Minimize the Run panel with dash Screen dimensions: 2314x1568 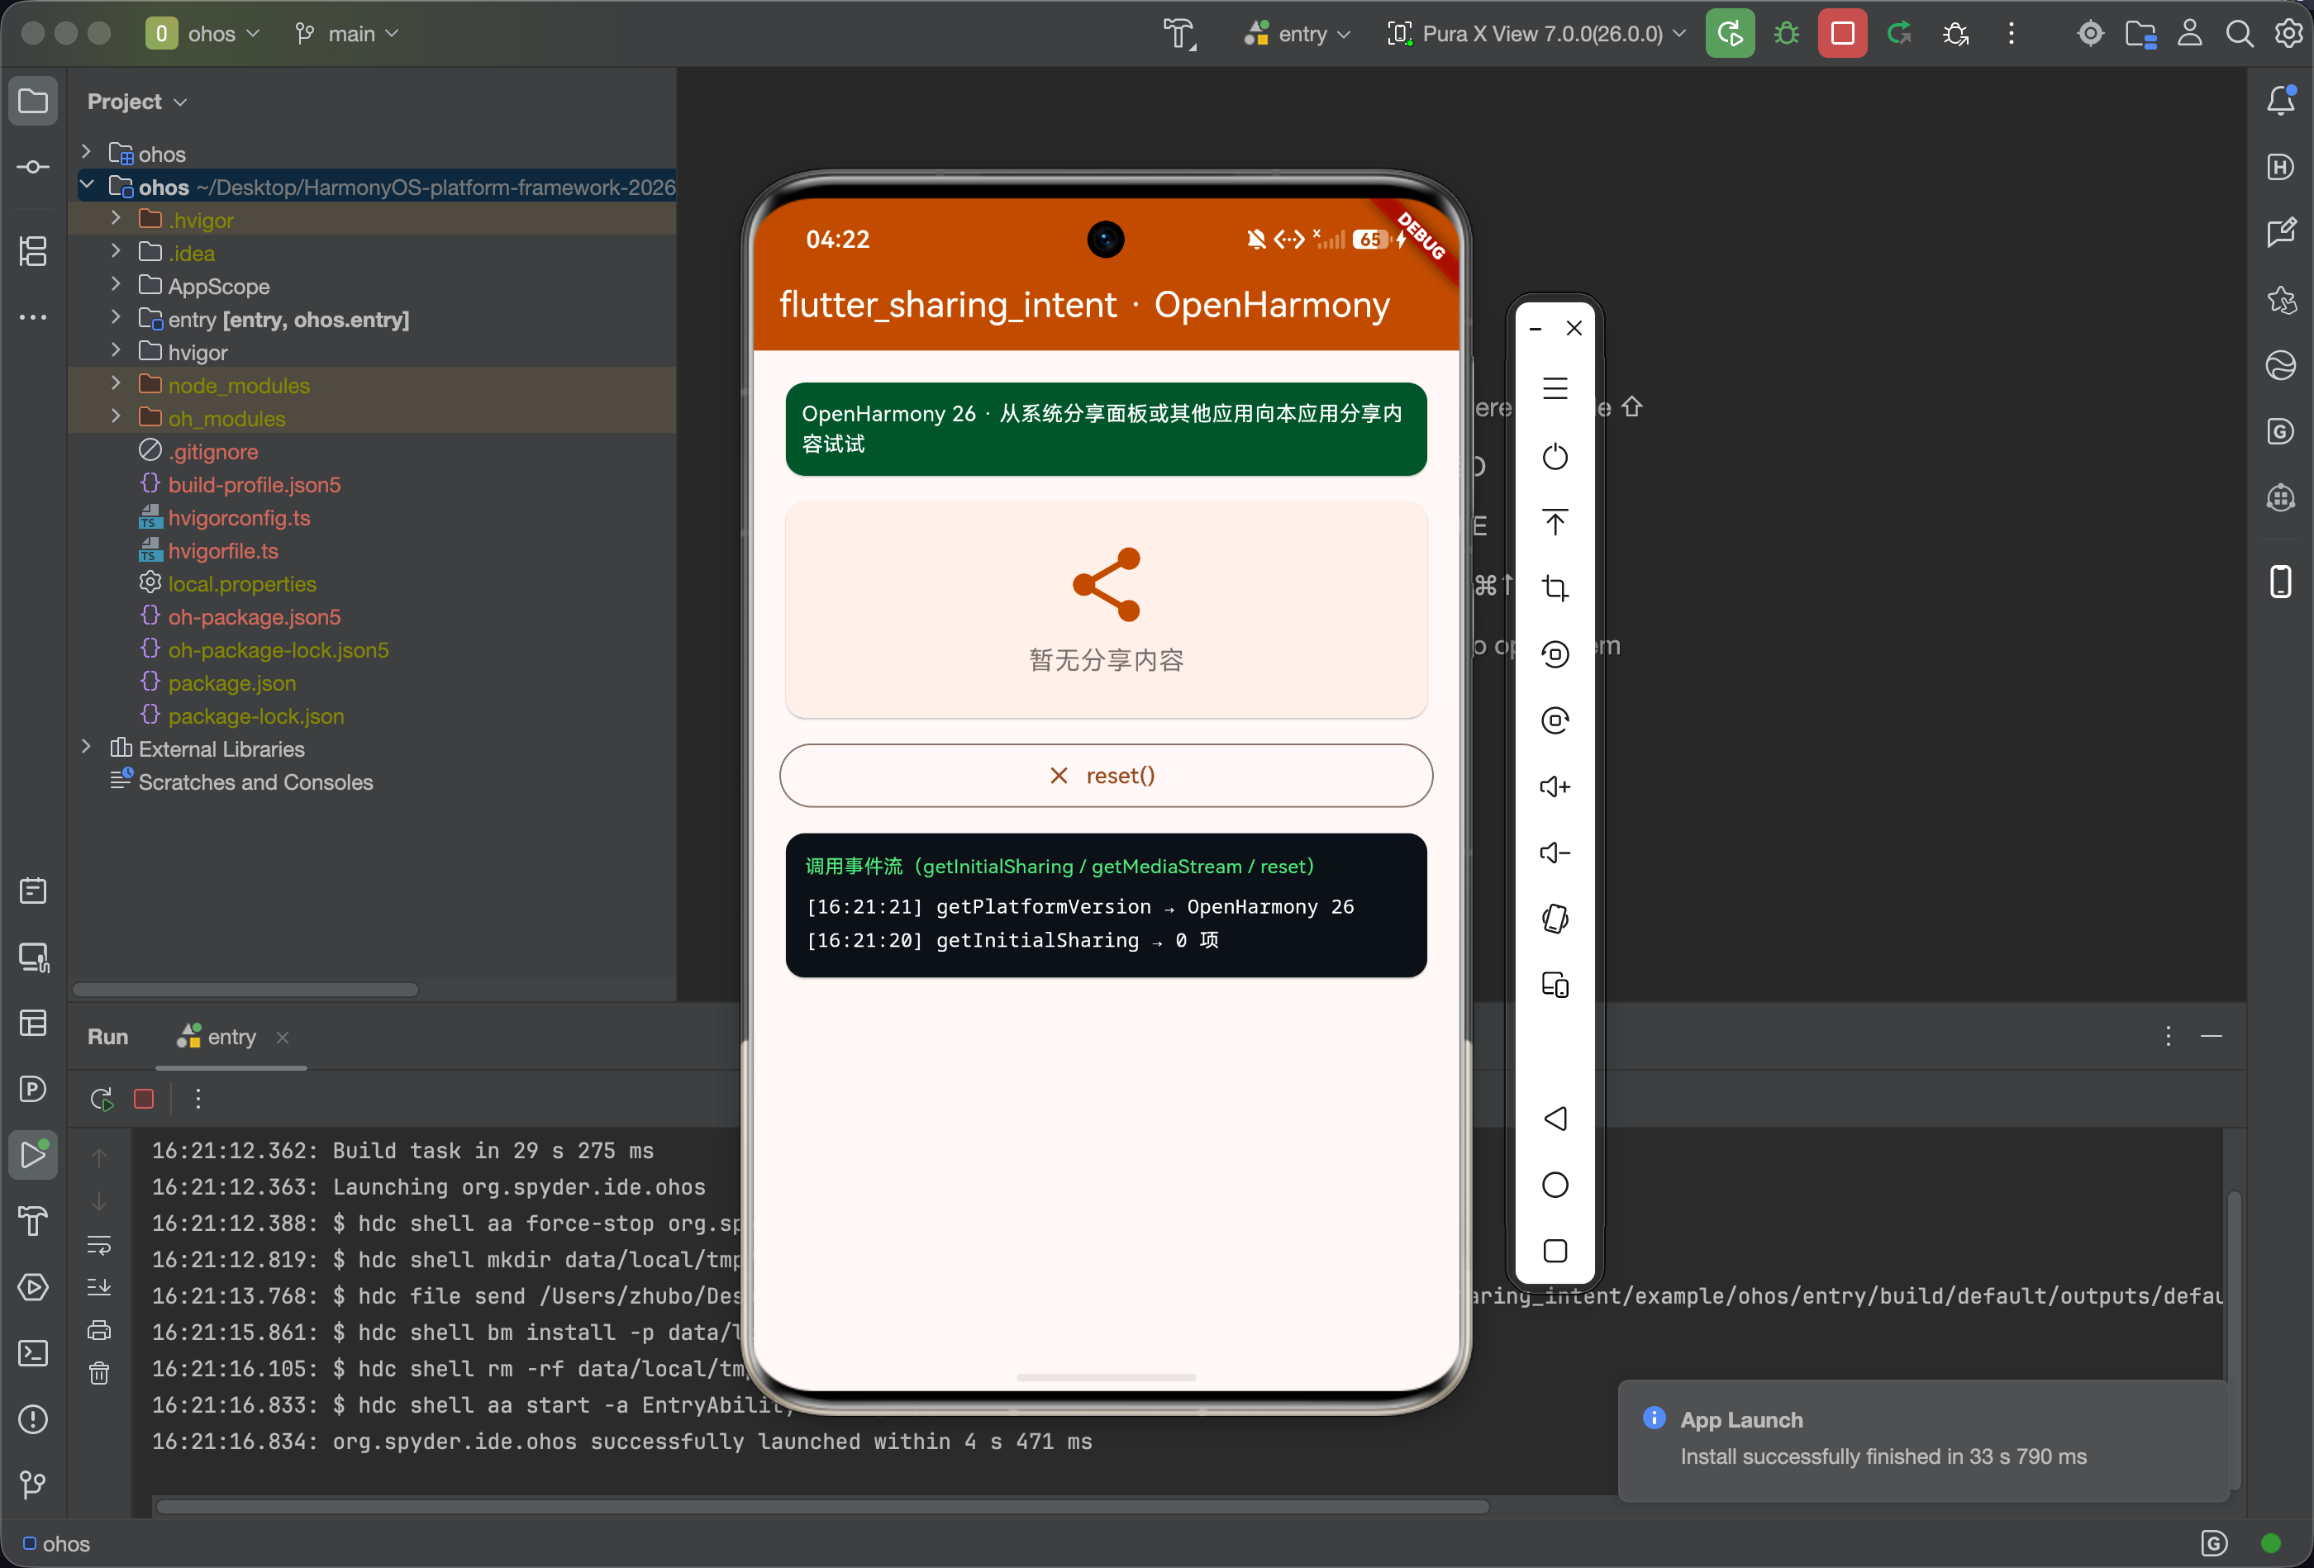coord(2211,1036)
